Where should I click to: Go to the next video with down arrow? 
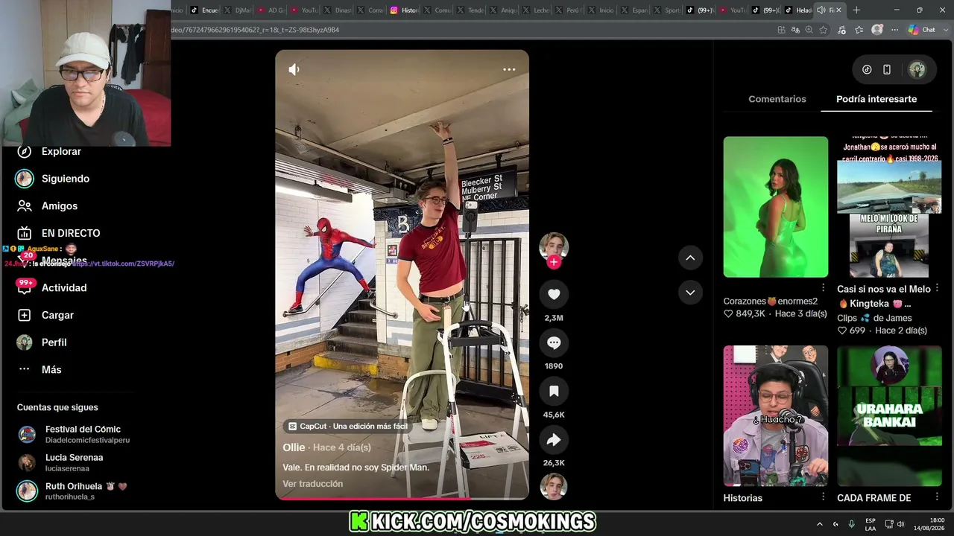[690, 293]
